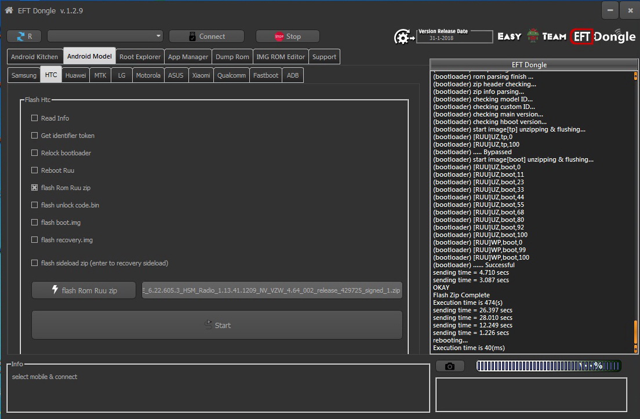Select the Android Model tab
The image size is (640, 419).
click(x=89, y=56)
